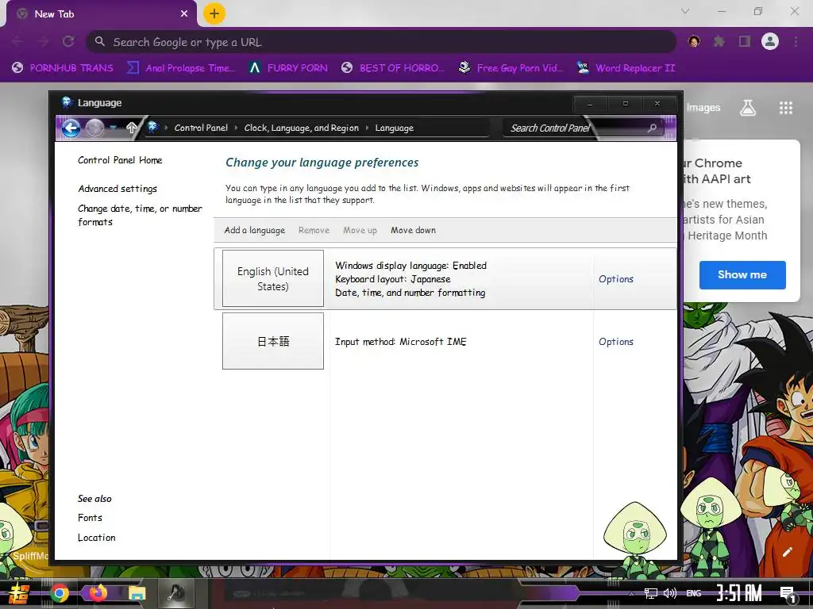Select Control Panel breadcrumb
Viewport: 813px width, 609px height.
click(201, 128)
